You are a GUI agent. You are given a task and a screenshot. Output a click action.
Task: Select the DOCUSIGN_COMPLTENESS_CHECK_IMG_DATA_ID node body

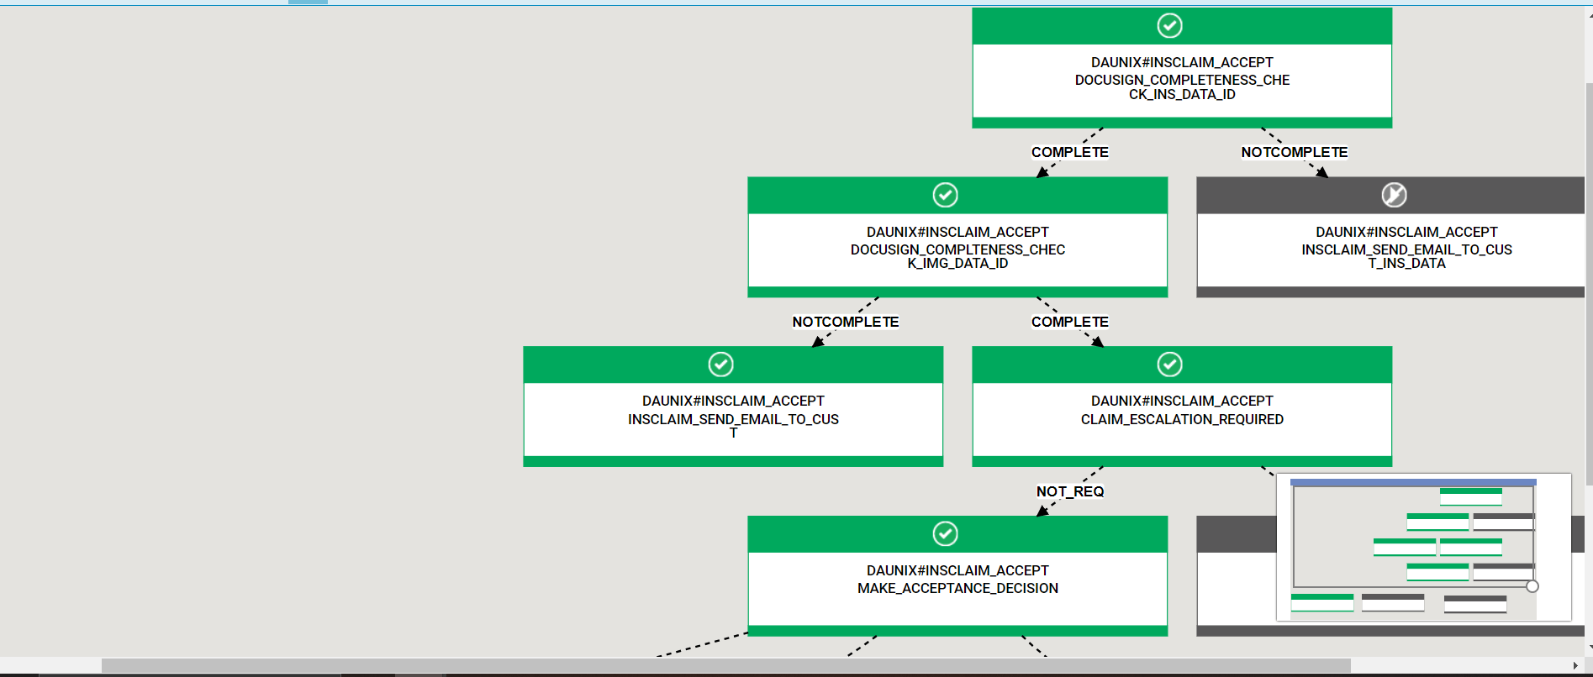click(957, 250)
